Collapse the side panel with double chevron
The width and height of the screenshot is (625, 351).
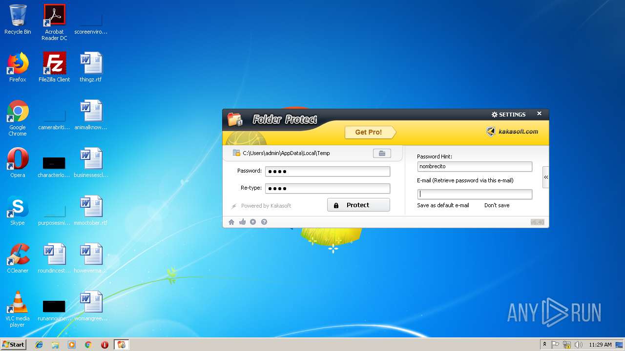(x=546, y=177)
